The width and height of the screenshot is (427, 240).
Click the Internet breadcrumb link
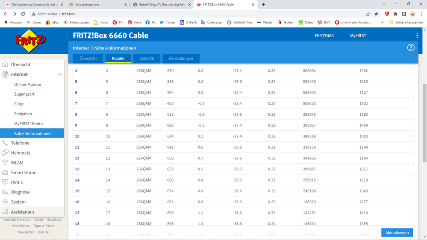pos(81,48)
